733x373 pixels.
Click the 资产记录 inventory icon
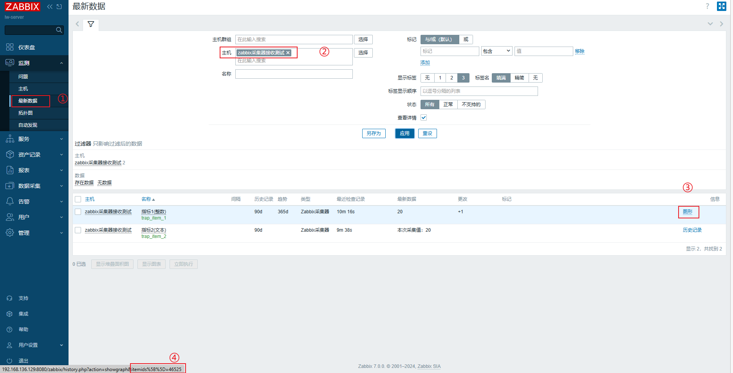click(x=10, y=155)
